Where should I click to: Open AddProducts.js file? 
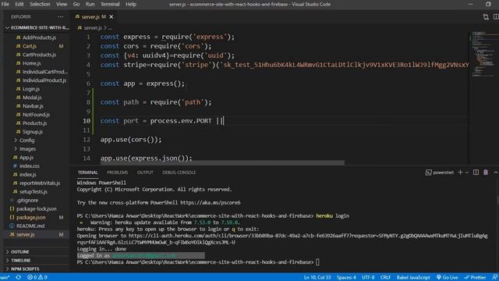click(39, 37)
